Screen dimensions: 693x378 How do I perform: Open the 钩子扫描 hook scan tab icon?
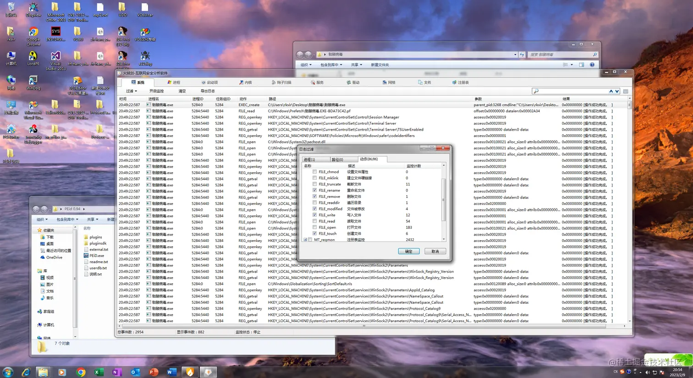(274, 82)
